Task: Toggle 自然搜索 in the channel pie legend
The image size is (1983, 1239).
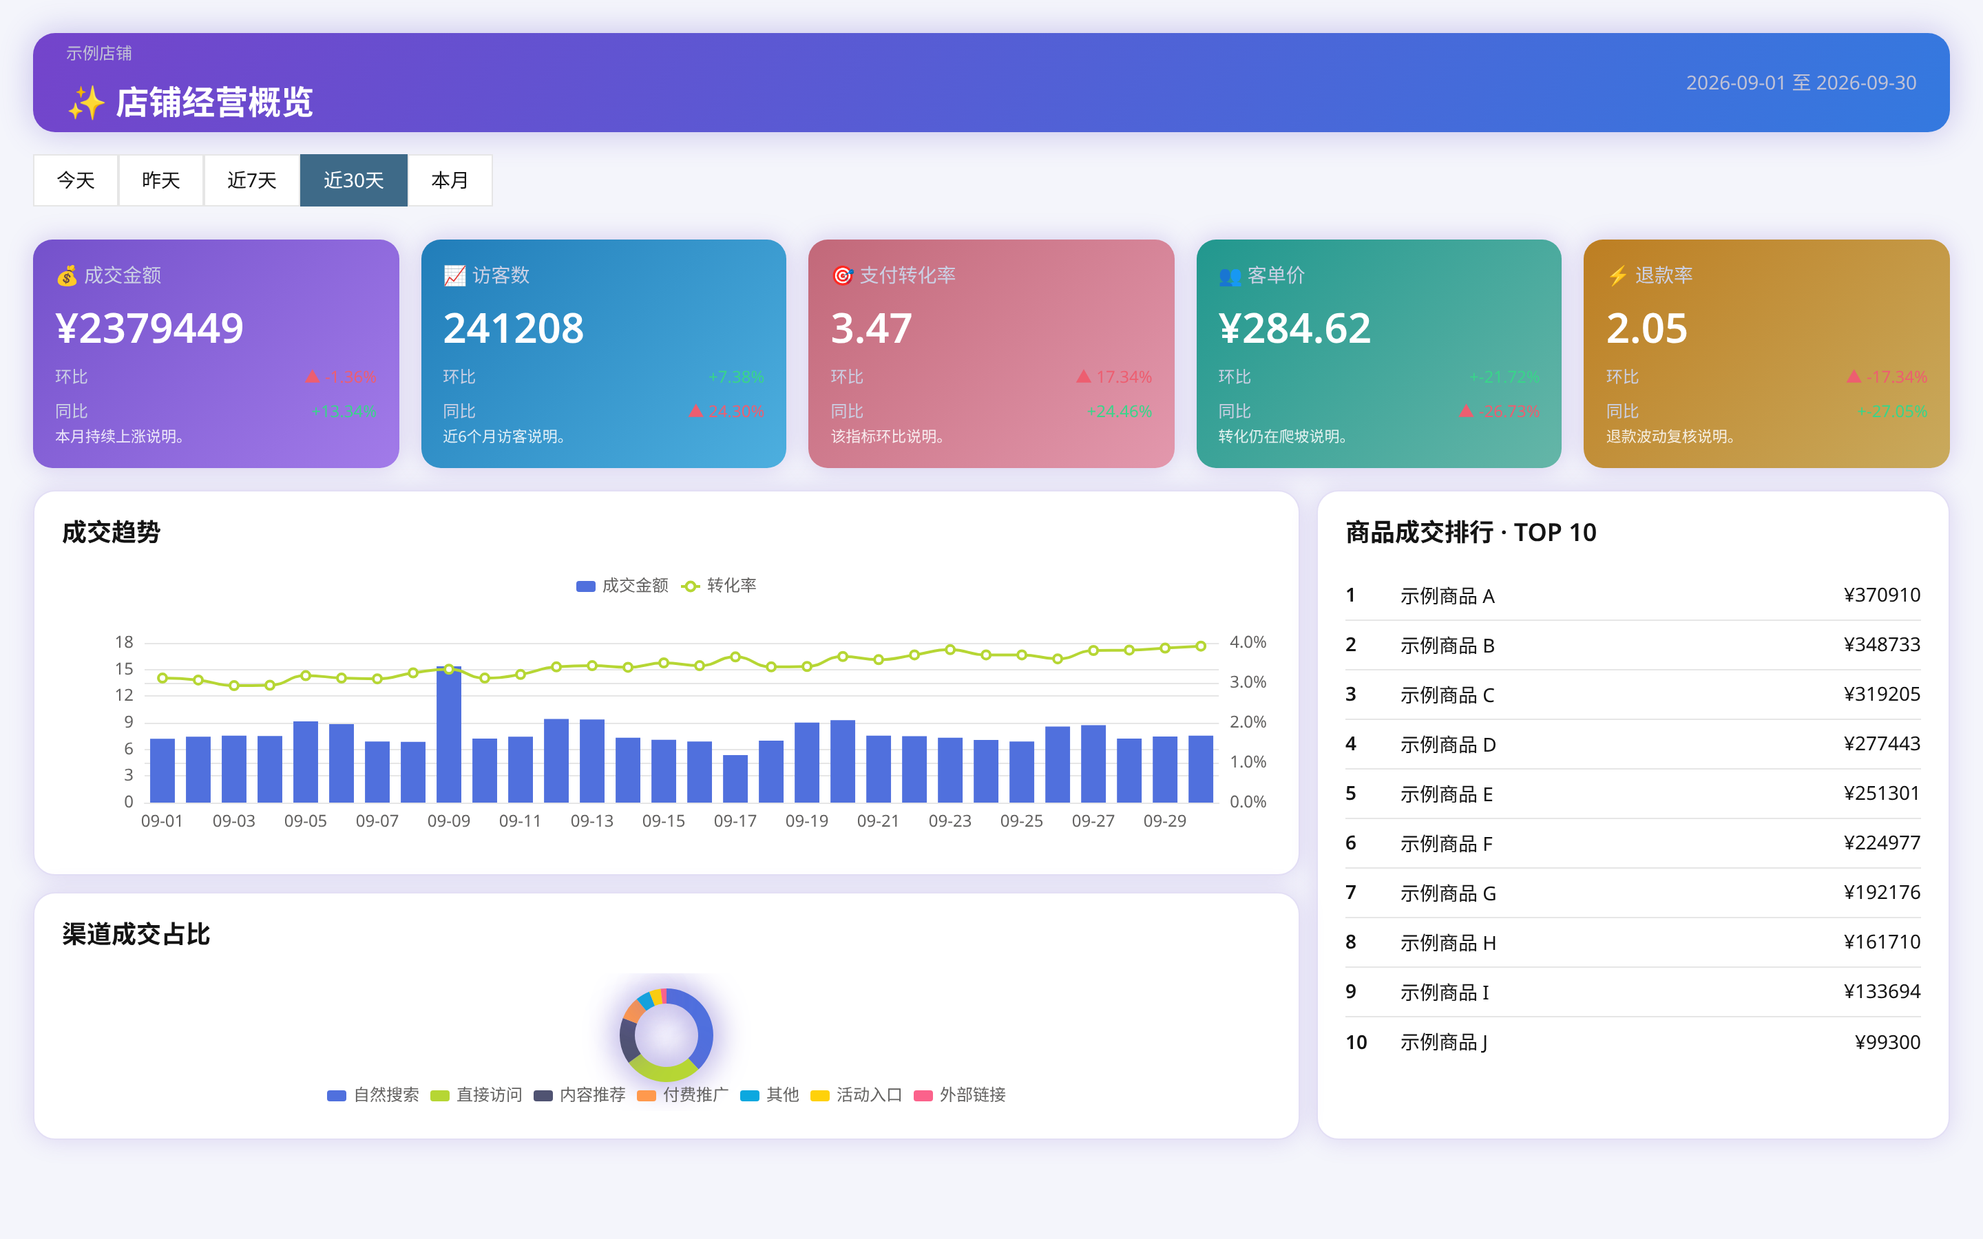Action: [x=373, y=1096]
